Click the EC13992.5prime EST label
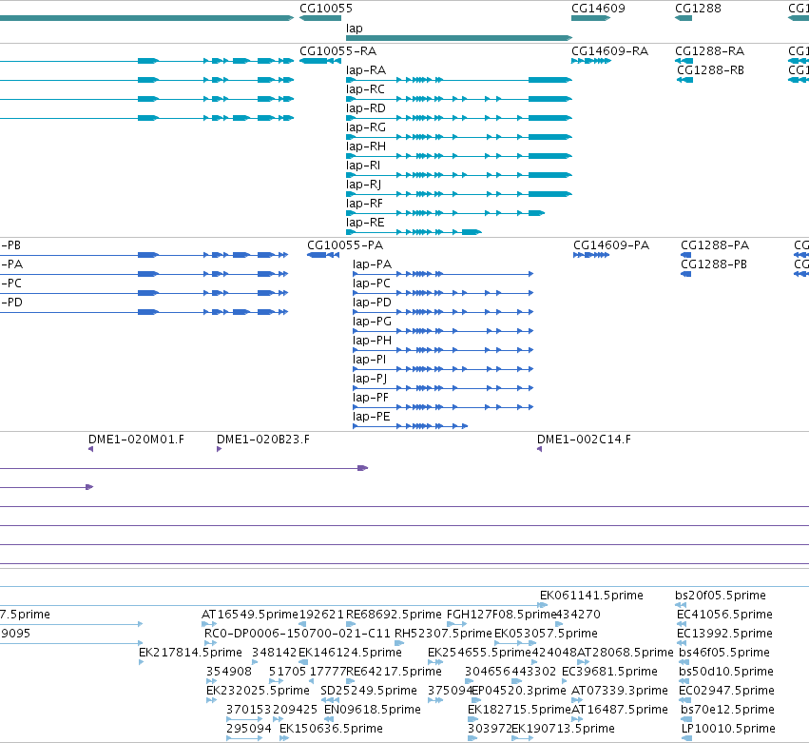Image resolution: width=809 pixels, height=743 pixels. tap(725, 634)
